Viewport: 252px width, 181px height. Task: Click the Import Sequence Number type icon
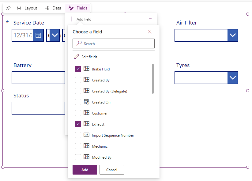click(86, 135)
